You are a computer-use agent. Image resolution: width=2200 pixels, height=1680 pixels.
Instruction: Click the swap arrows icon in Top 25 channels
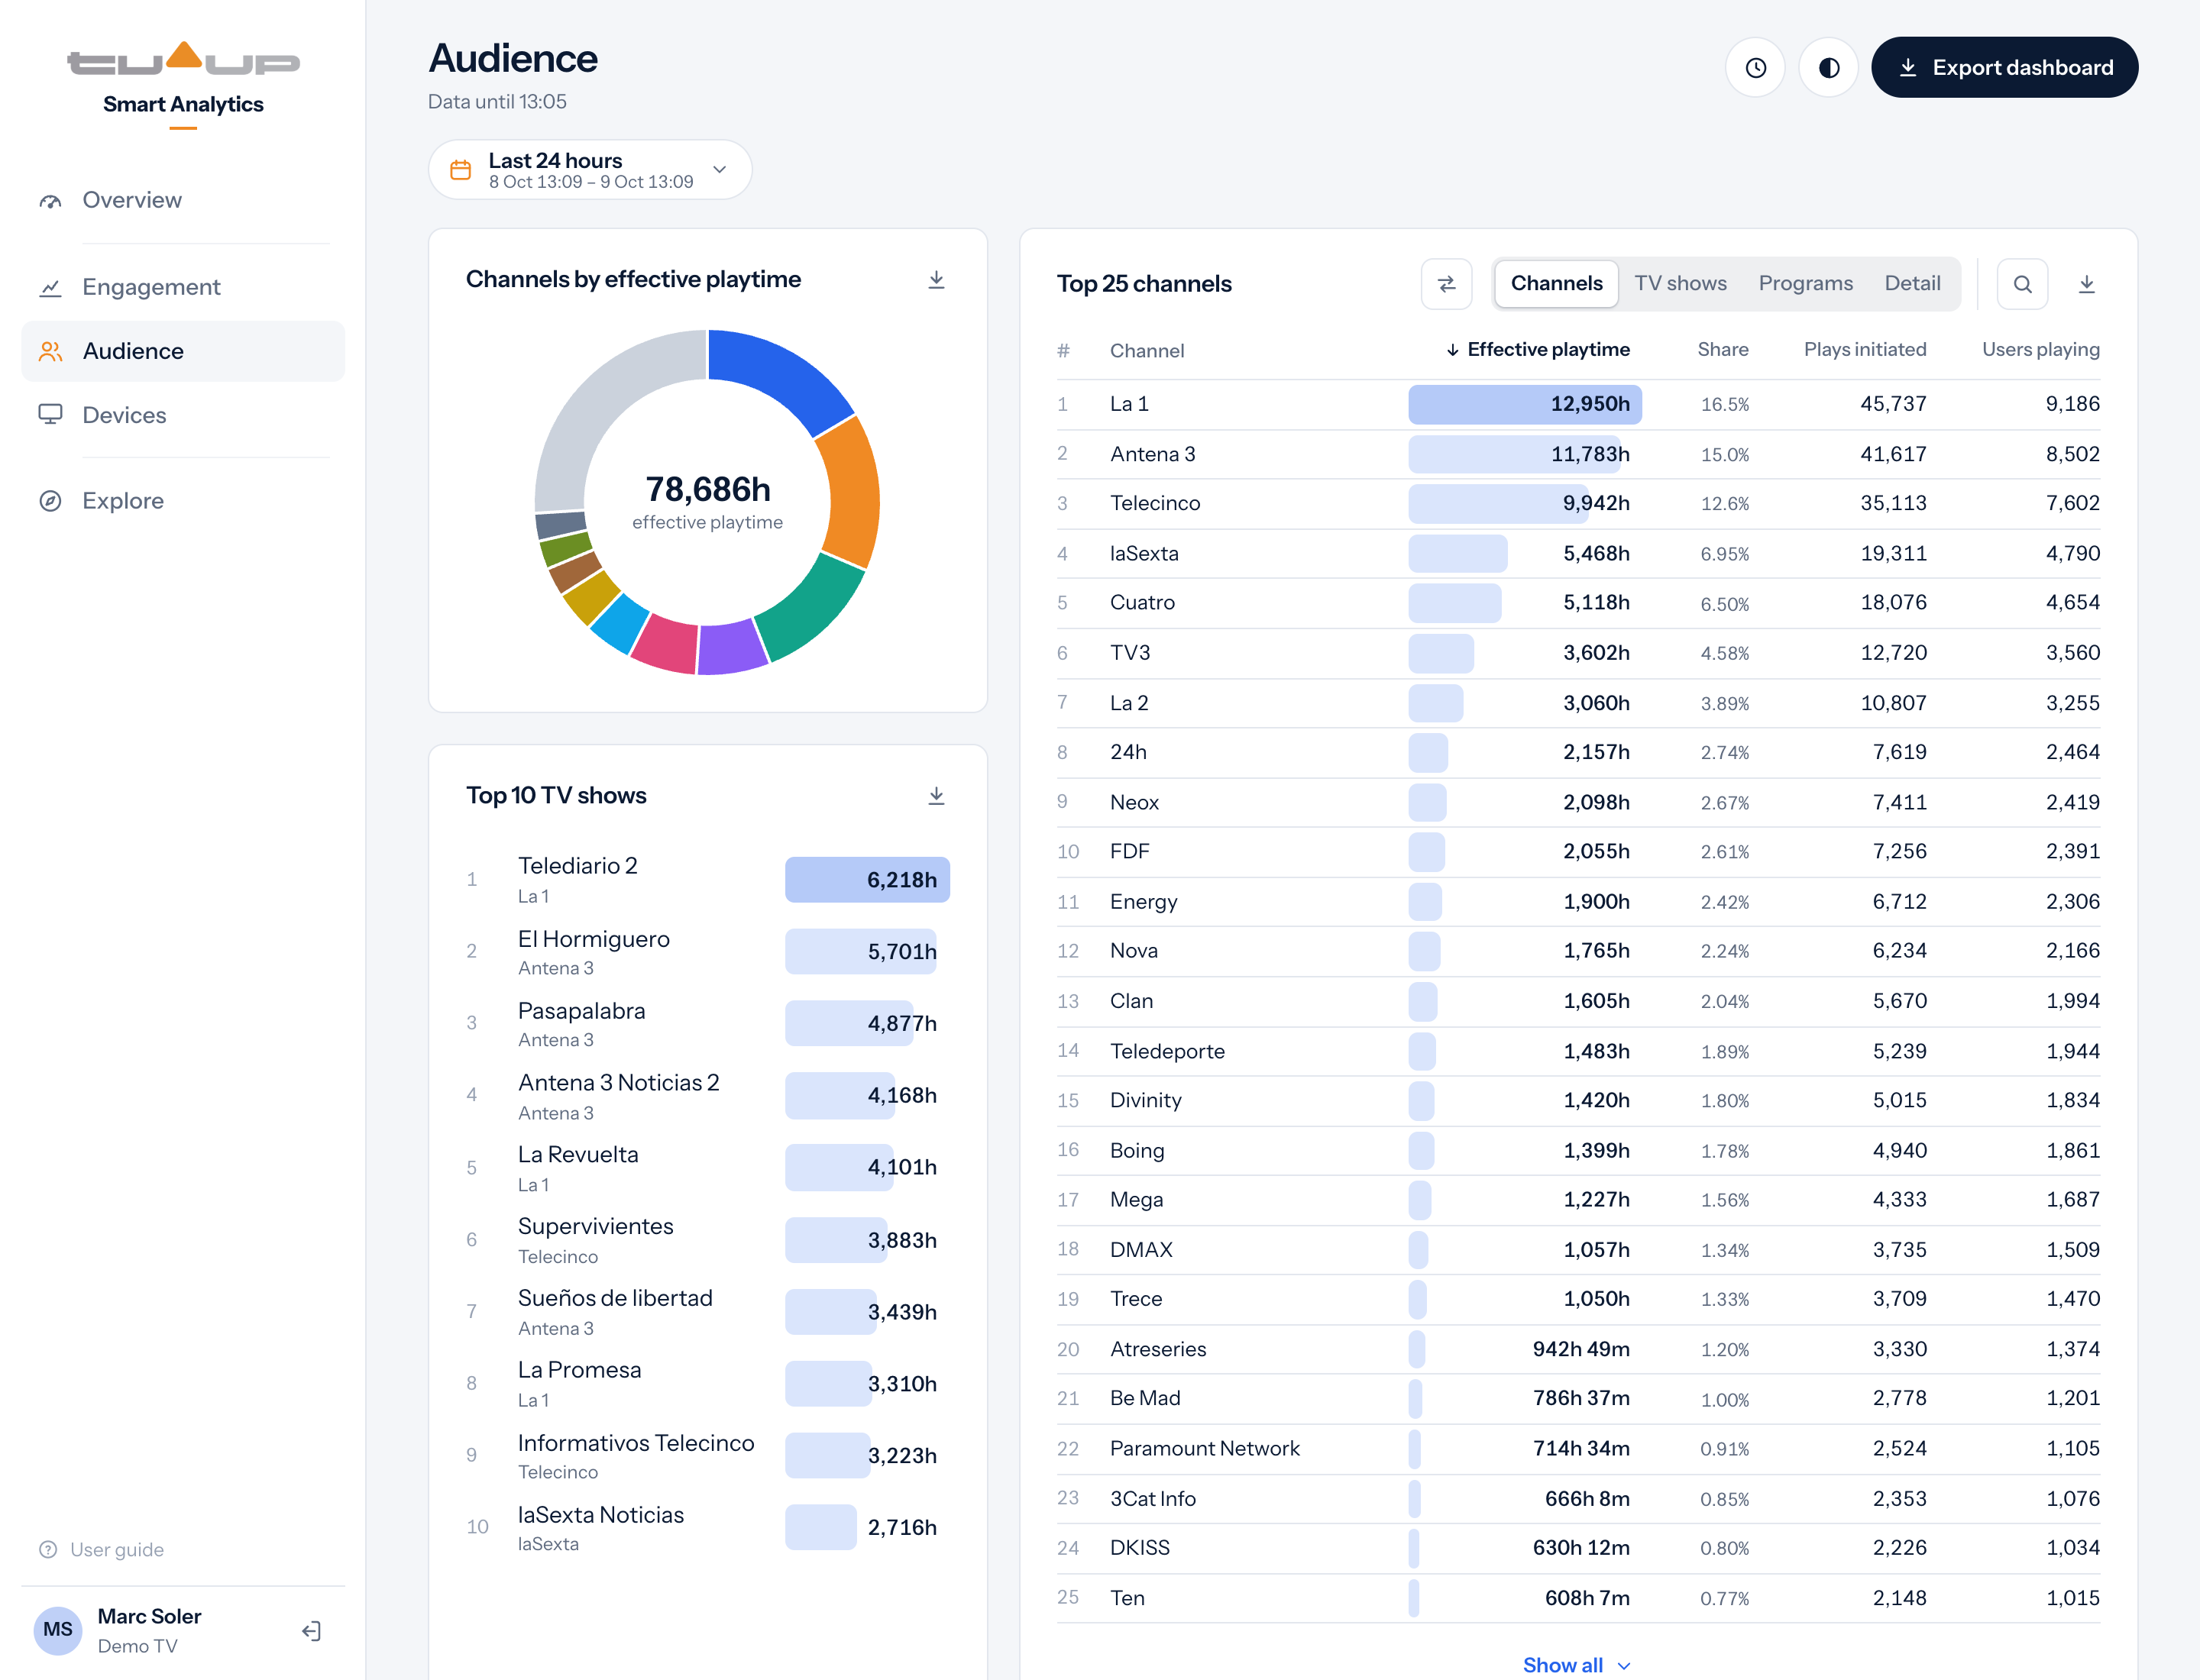point(1447,284)
